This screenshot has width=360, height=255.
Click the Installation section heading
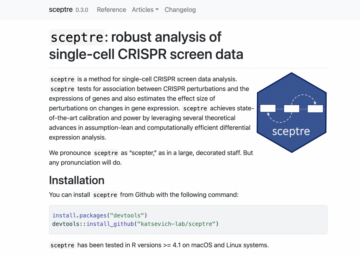click(77, 180)
